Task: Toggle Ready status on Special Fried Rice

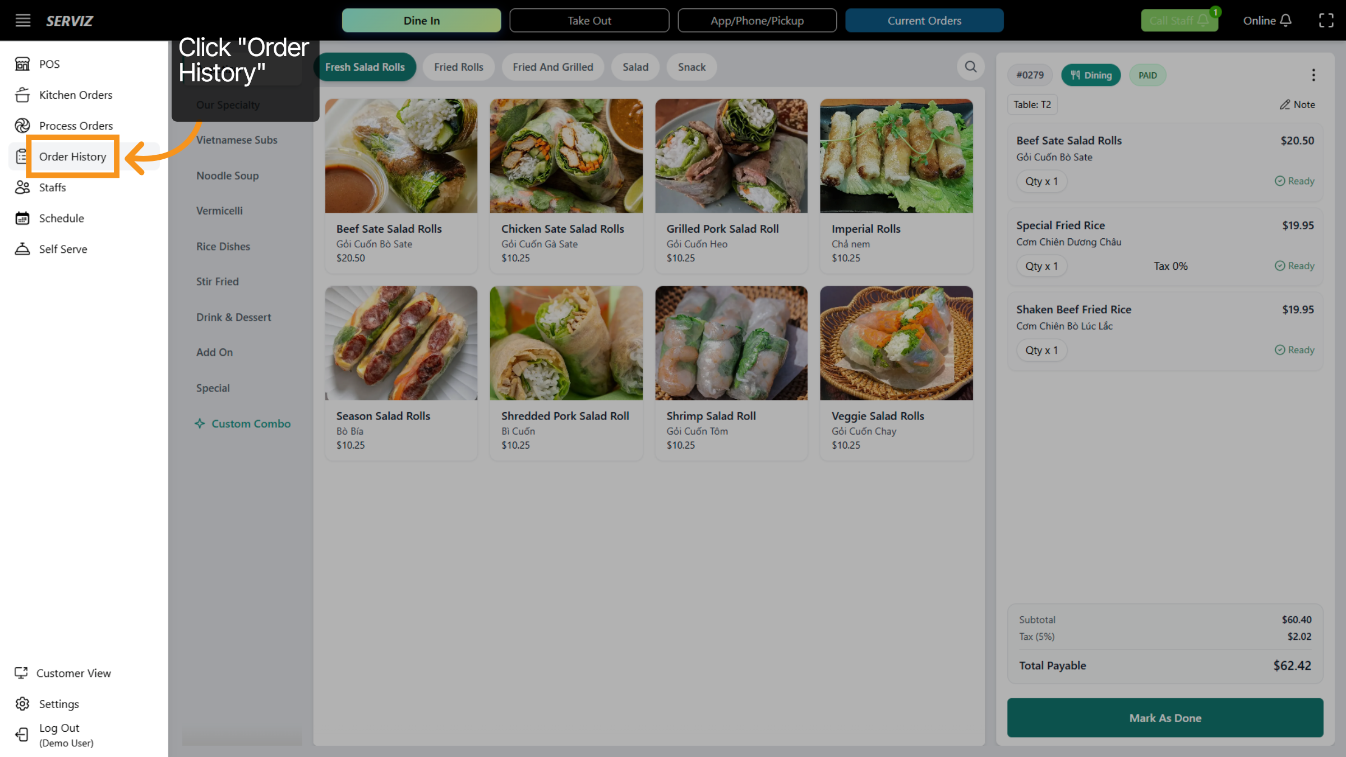Action: tap(1294, 265)
